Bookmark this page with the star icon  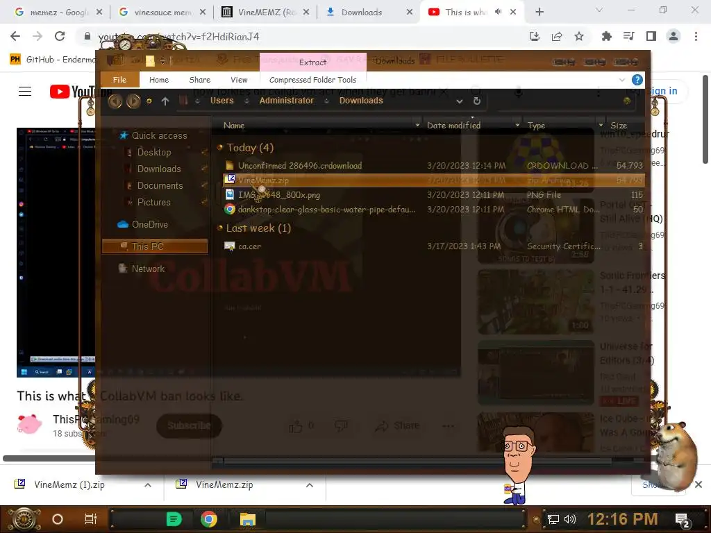pyautogui.click(x=579, y=36)
